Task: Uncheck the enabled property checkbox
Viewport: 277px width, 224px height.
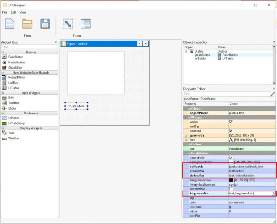Action: (231, 131)
